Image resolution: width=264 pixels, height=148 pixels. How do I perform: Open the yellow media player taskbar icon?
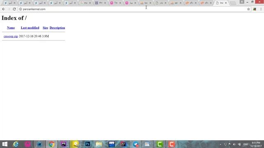point(75,144)
